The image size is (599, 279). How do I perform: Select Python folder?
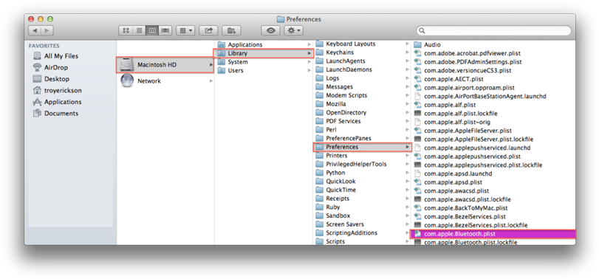point(362,173)
